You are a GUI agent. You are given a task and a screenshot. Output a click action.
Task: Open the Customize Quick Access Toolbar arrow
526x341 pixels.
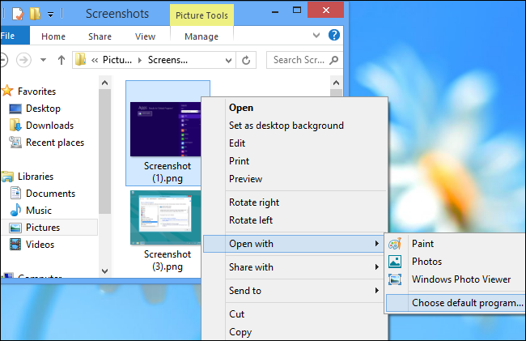click(x=50, y=15)
